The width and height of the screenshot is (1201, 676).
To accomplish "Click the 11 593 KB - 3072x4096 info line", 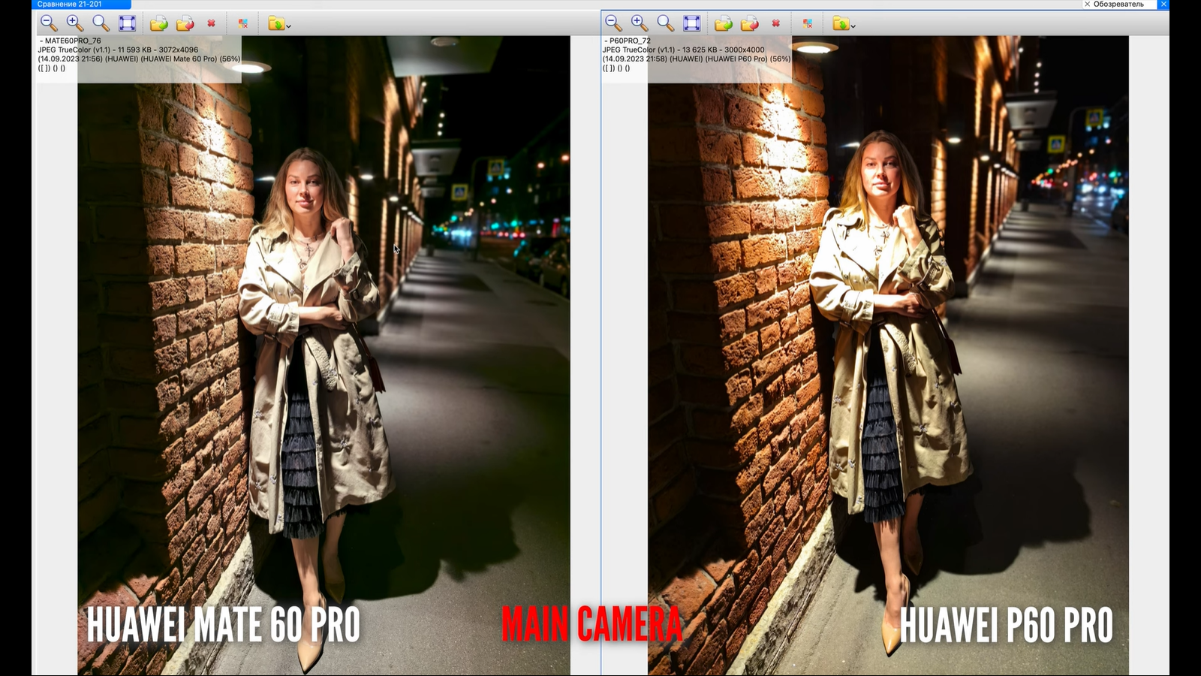I will pos(119,50).
